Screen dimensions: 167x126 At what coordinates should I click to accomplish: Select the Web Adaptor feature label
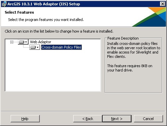point(40,42)
